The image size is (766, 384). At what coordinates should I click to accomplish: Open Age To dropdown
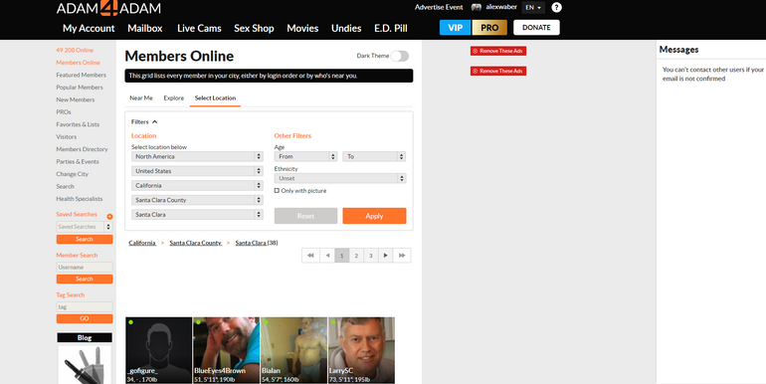374,156
